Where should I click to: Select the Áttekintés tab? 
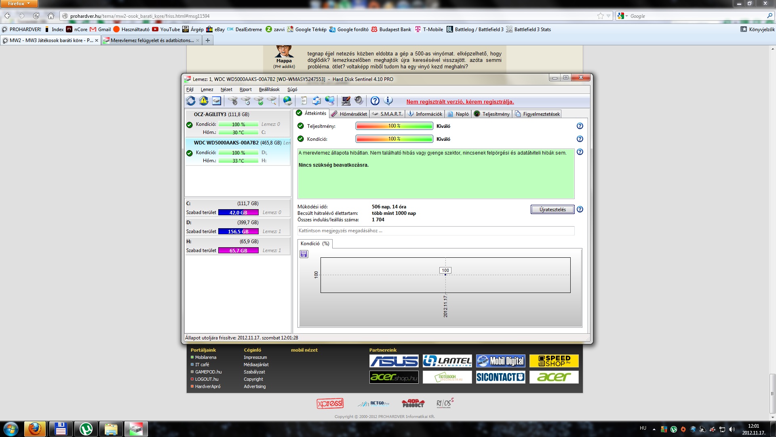(311, 113)
